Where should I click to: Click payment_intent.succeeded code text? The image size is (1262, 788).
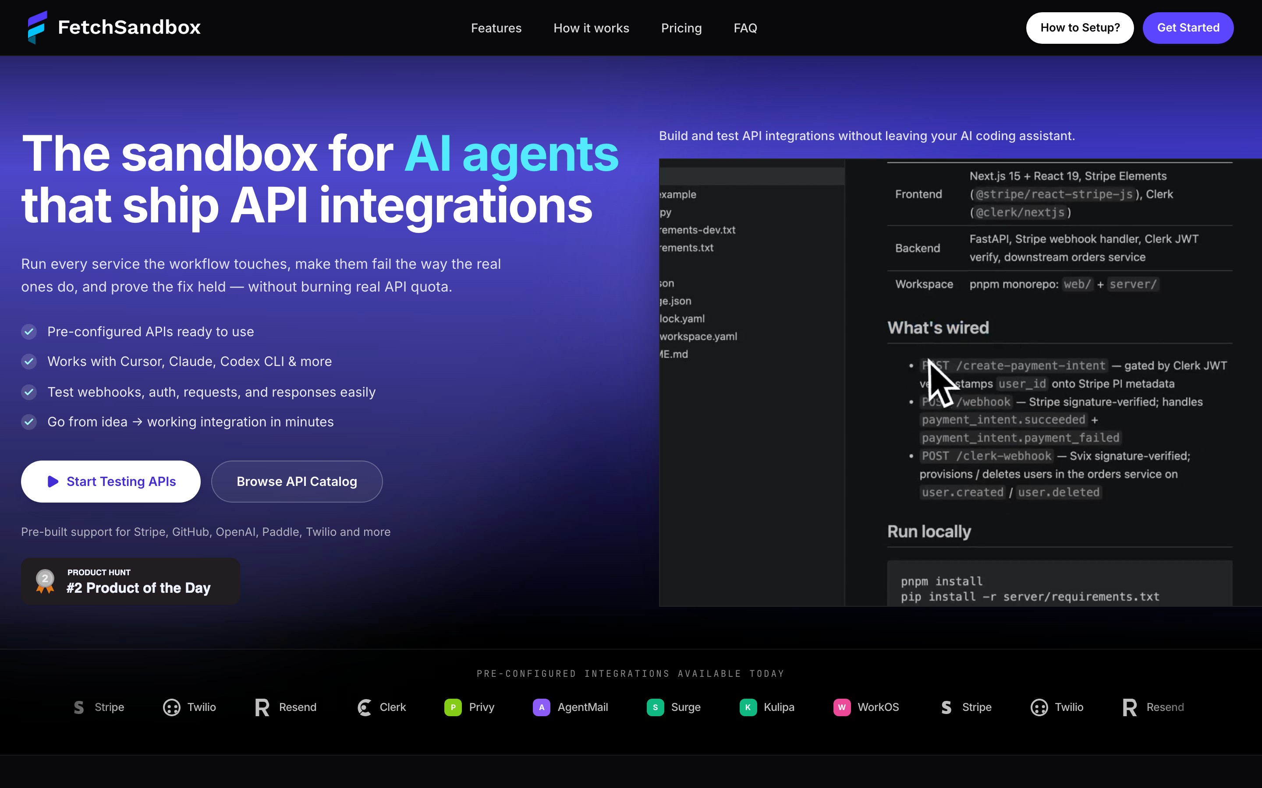[x=1003, y=419]
